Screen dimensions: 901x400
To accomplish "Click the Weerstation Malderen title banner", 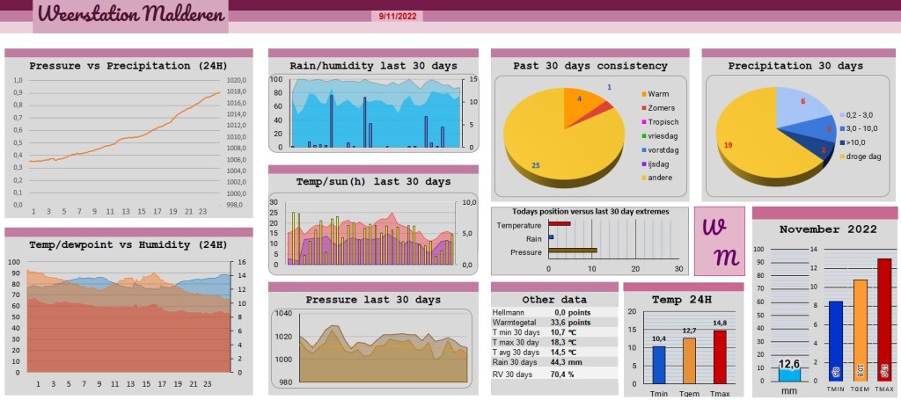I will 131,16.
